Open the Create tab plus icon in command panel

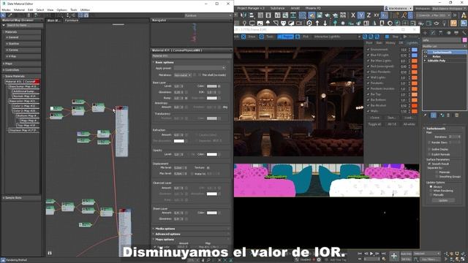pos(426,32)
